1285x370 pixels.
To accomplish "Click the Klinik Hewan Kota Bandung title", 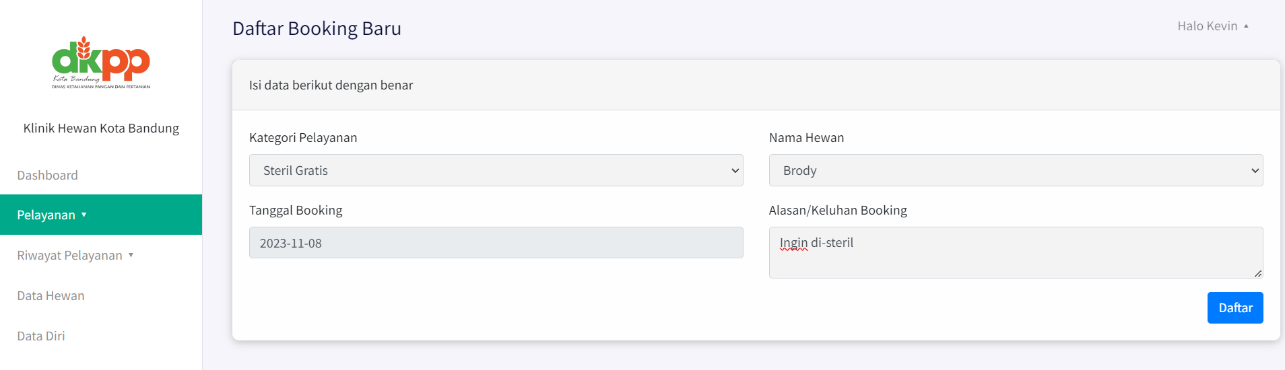I will (x=101, y=128).
